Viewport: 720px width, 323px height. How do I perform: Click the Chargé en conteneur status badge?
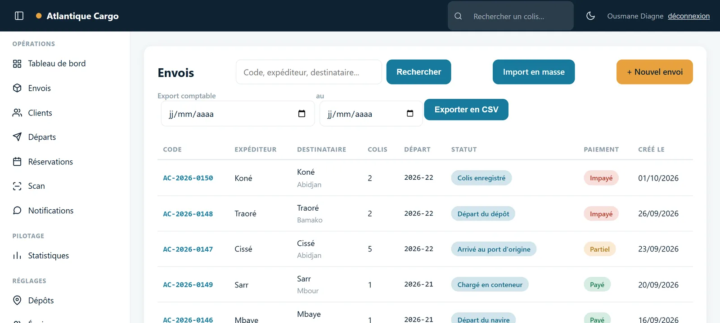pos(490,285)
